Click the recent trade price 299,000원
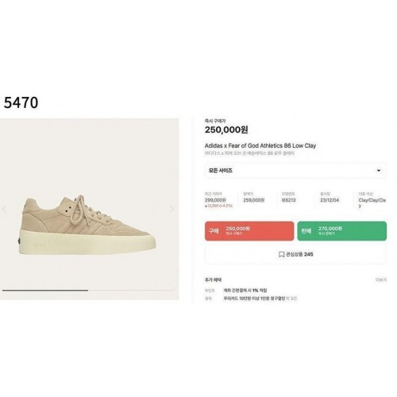Image resolution: width=397 pixels, height=397 pixels. [x=215, y=200]
